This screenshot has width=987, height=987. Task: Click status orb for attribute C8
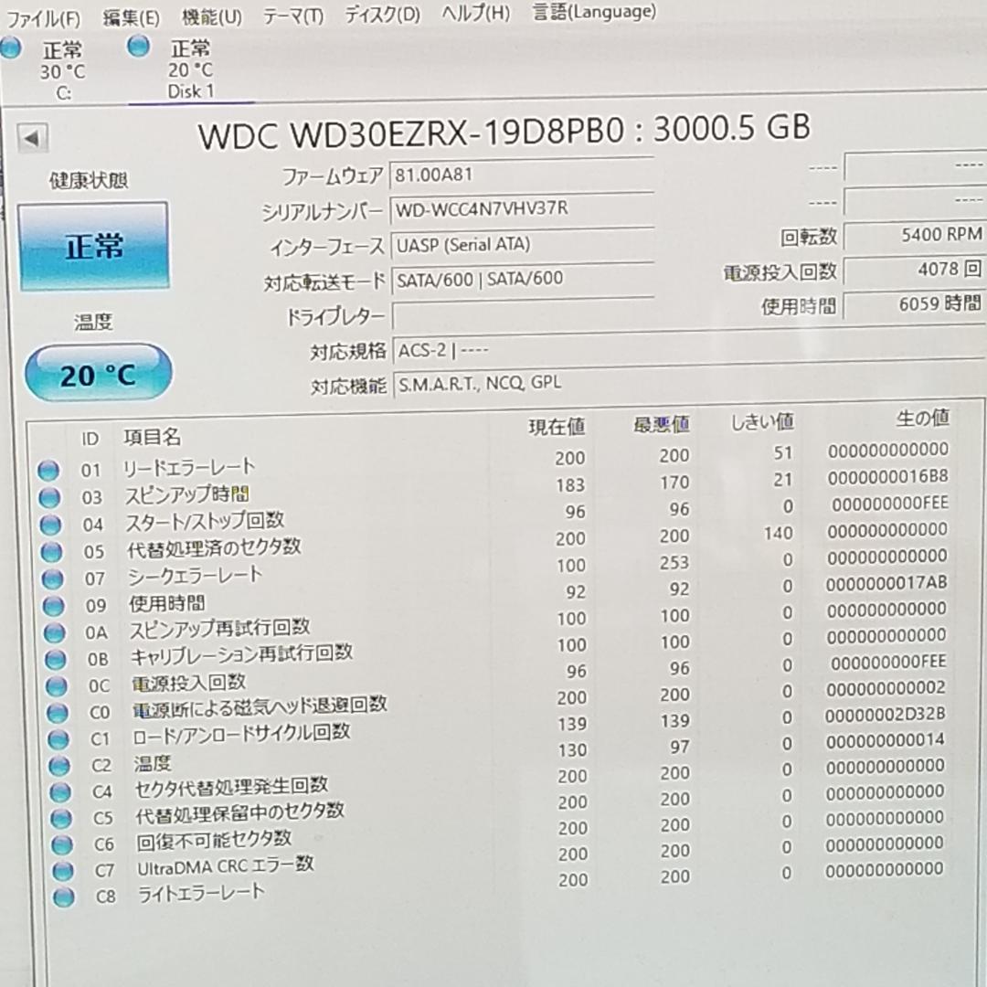click(x=64, y=897)
